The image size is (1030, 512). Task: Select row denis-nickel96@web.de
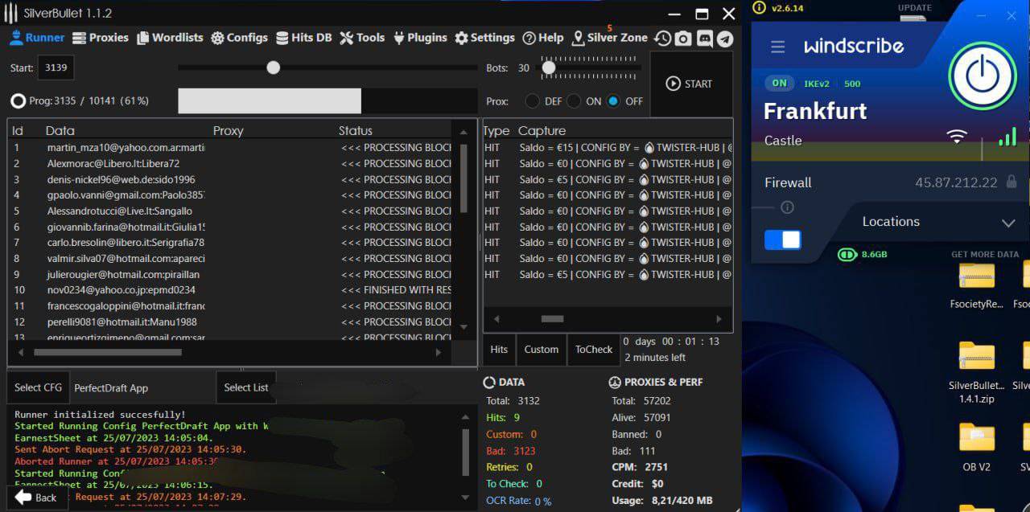point(230,179)
